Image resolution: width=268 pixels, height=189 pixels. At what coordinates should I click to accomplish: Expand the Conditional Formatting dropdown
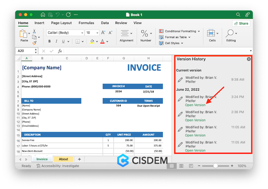(x=180, y=31)
